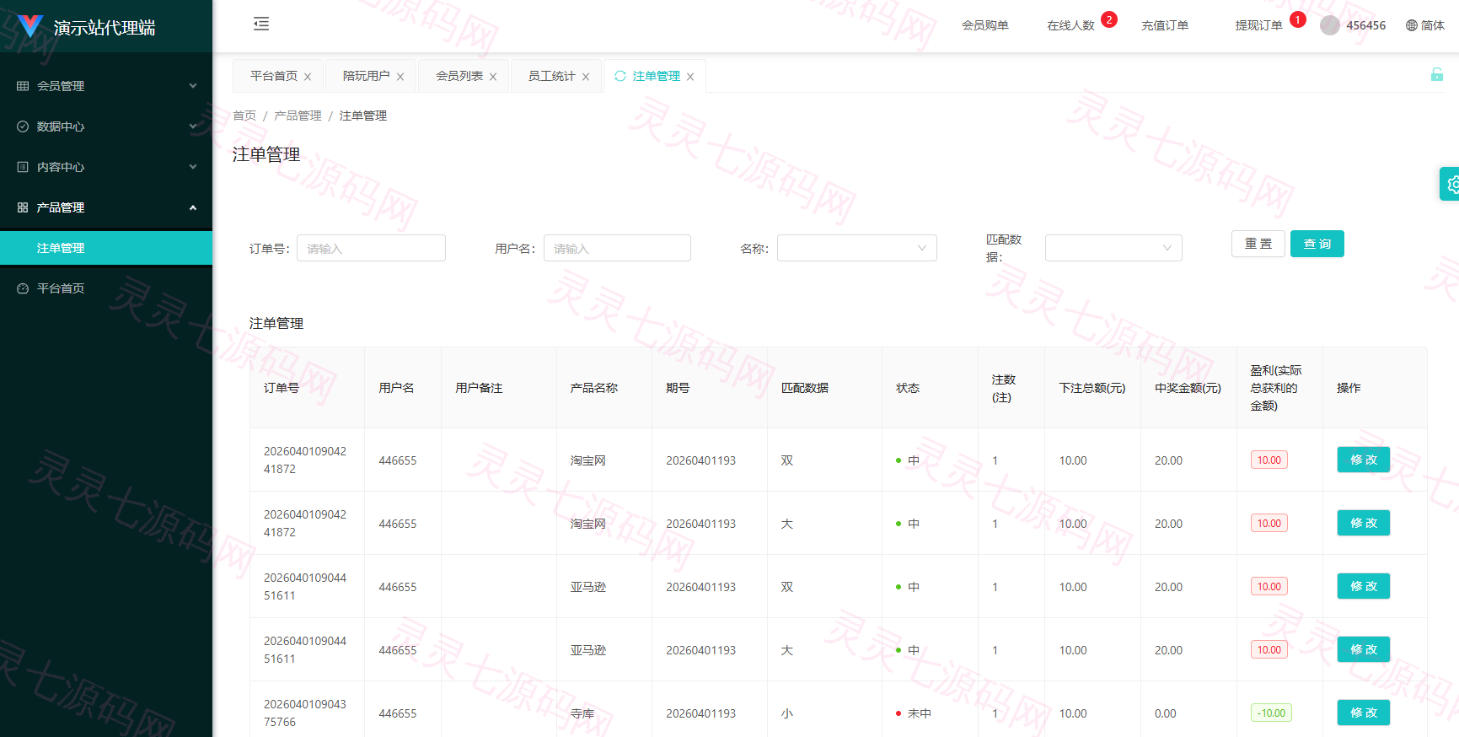Close the 会员列表 tab
The height and width of the screenshot is (737, 1459).
pyautogui.click(x=493, y=77)
